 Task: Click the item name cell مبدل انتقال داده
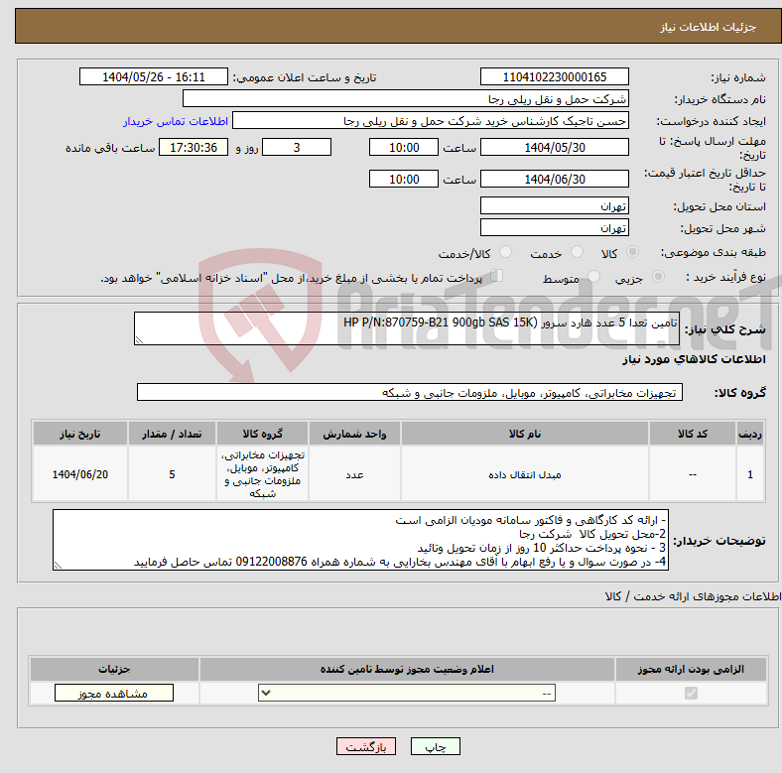pyautogui.click(x=525, y=474)
